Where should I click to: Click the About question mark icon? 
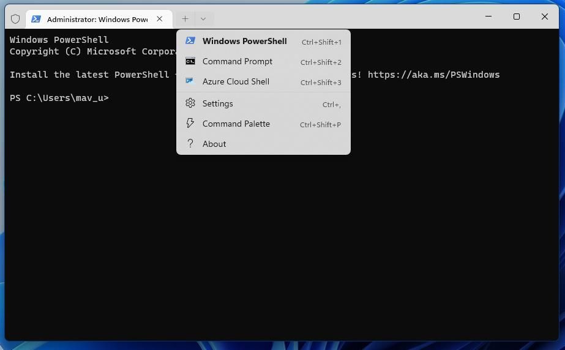coord(190,143)
